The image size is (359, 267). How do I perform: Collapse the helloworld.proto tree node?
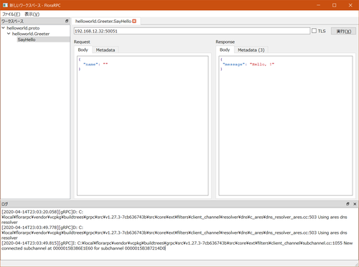pyautogui.click(x=4, y=28)
